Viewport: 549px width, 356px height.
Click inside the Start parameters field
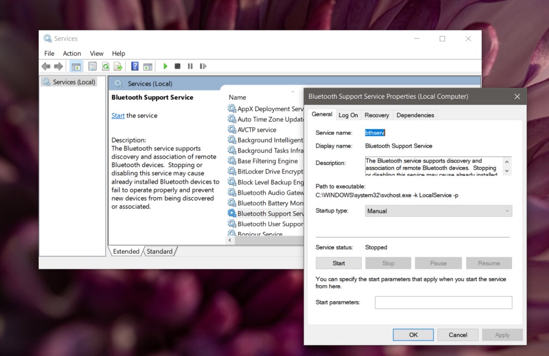[443, 302]
